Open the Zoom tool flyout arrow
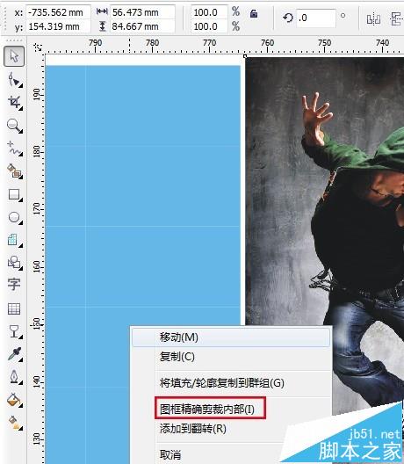The image size is (404, 464). coord(20,131)
